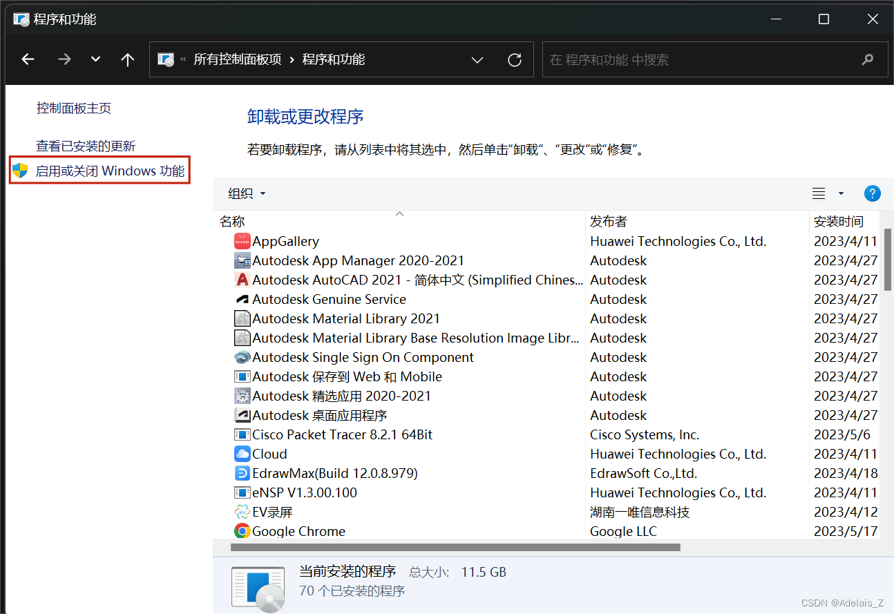894x614 pixels.
Task: Select the Autodesk App Manager icon
Action: (242, 260)
